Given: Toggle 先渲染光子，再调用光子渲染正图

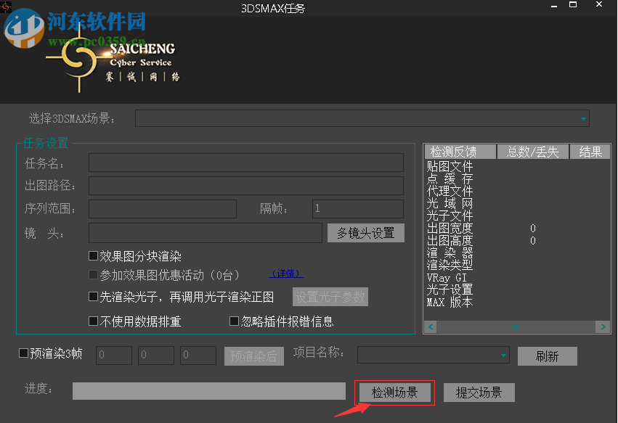Looking at the screenshot, I should tap(93, 297).
